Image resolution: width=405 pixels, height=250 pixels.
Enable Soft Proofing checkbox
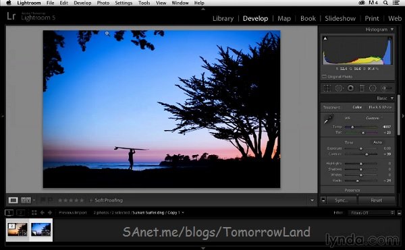(91, 200)
